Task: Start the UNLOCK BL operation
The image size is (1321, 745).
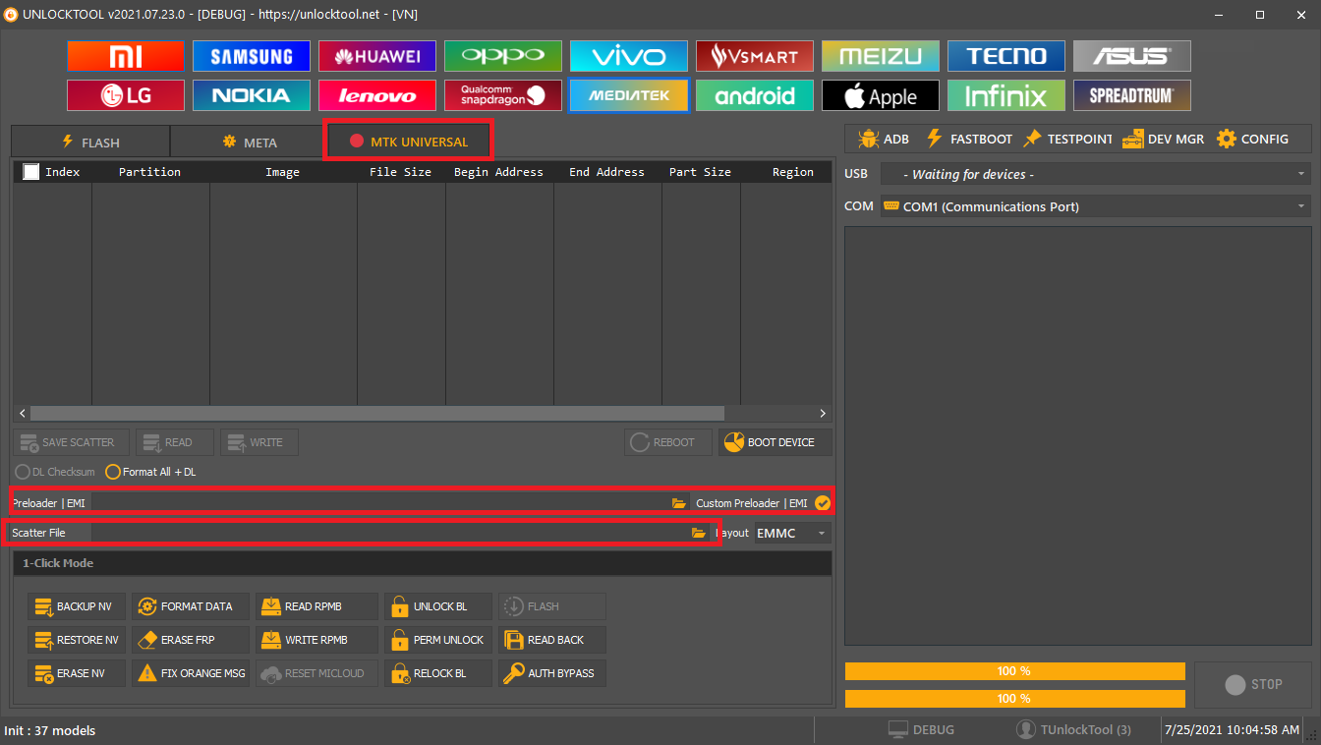Action: coord(438,606)
